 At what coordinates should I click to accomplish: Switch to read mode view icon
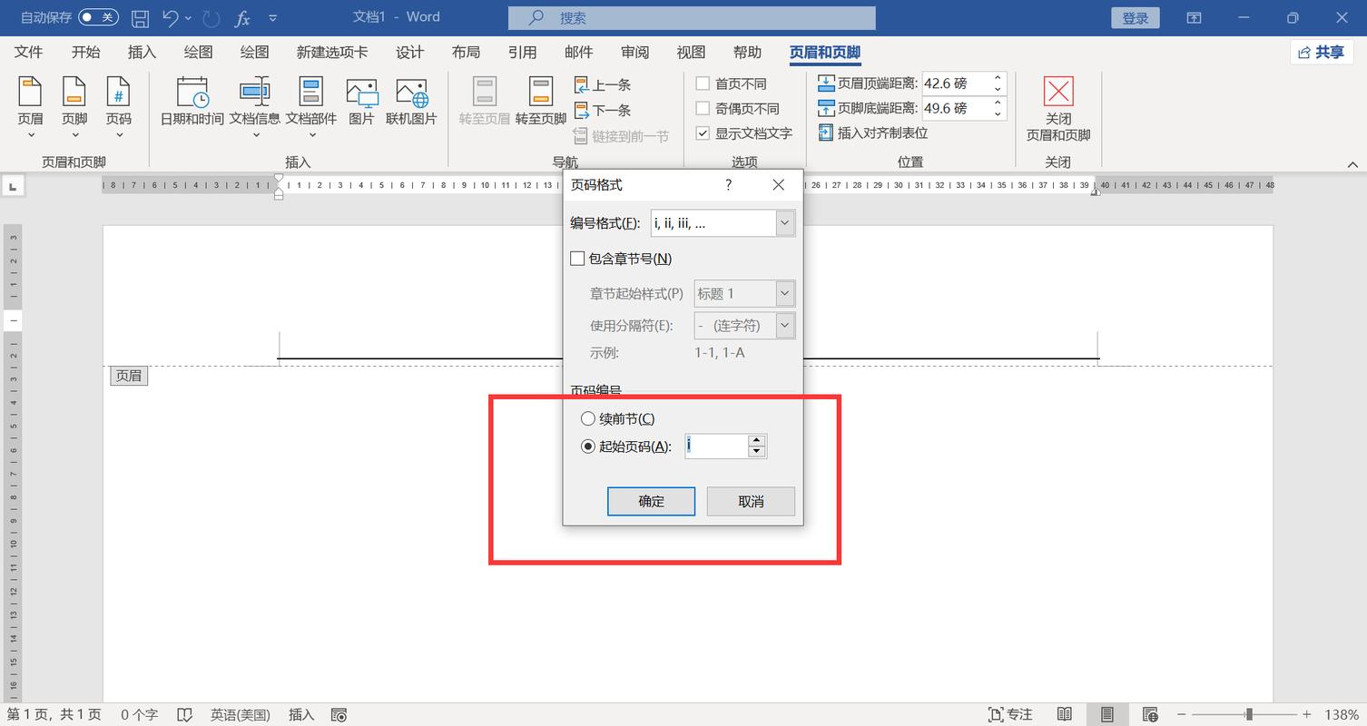1065,714
